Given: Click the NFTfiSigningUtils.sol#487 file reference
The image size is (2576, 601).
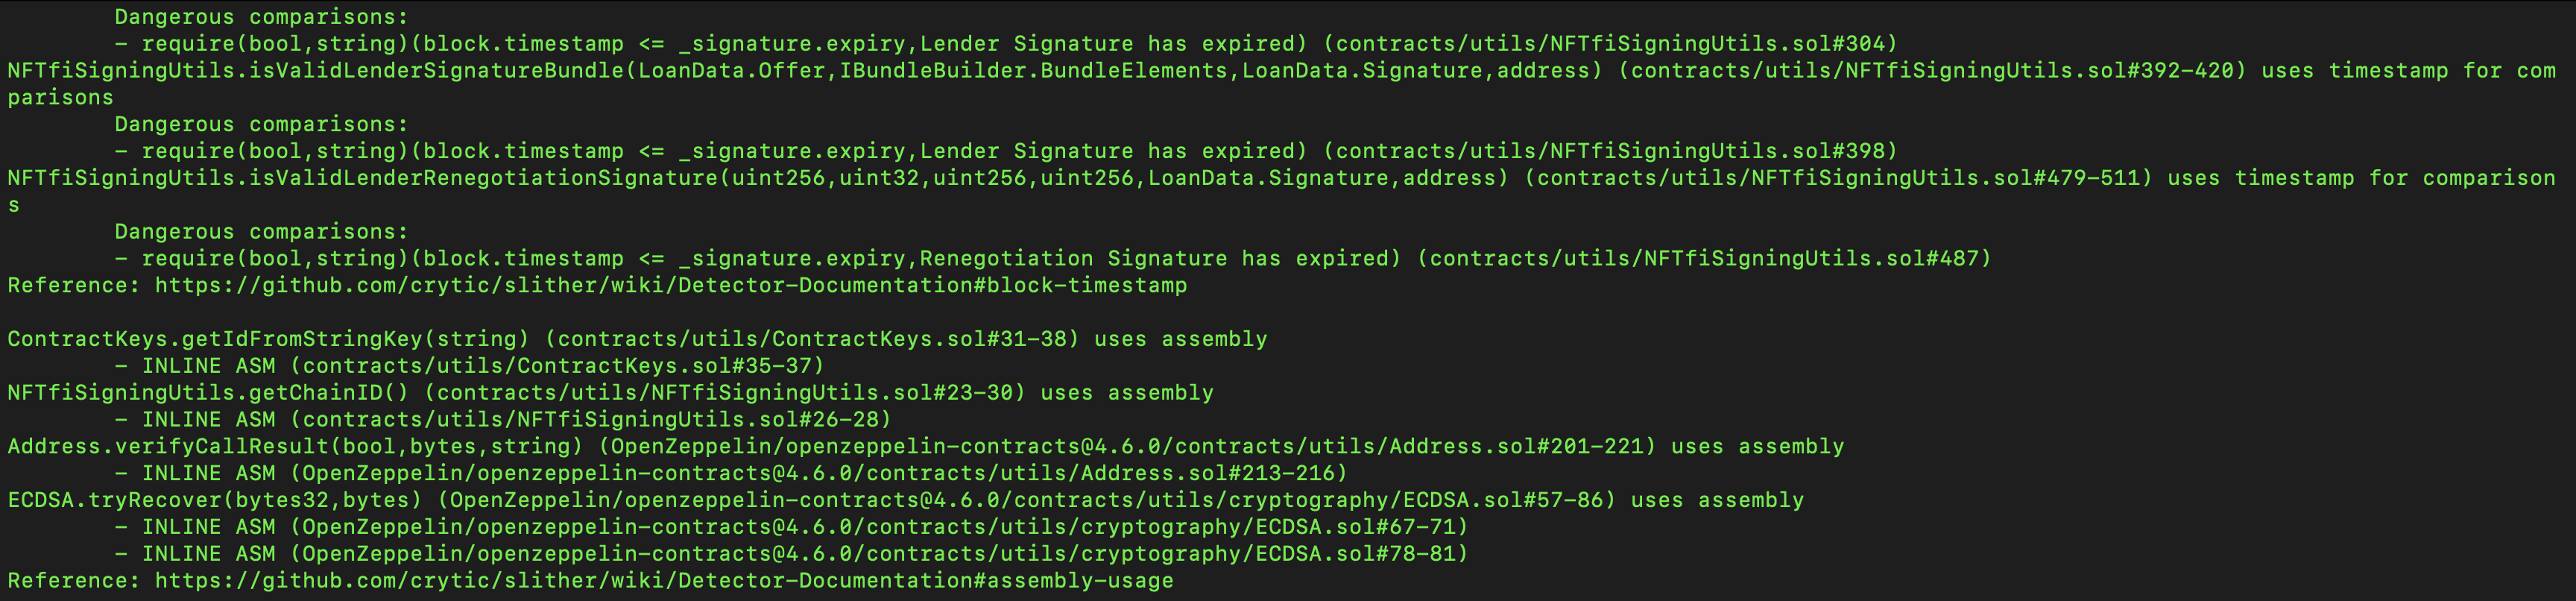Looking at the screenshot, I should coord(1704,258).
